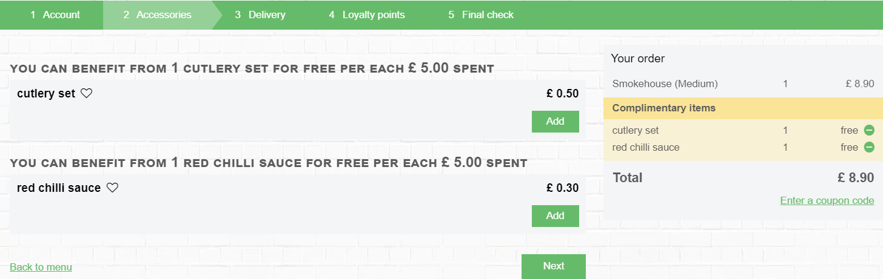Click the Your order panel heading
883x279 pixels.
(x=638, y=59)
